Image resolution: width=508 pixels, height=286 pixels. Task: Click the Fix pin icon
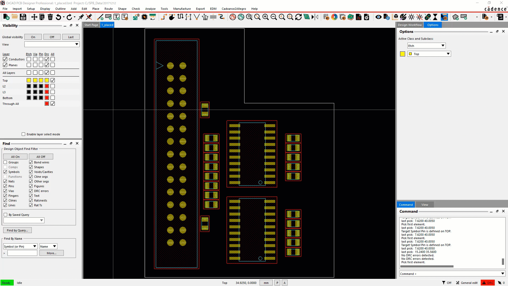point(81,17)
